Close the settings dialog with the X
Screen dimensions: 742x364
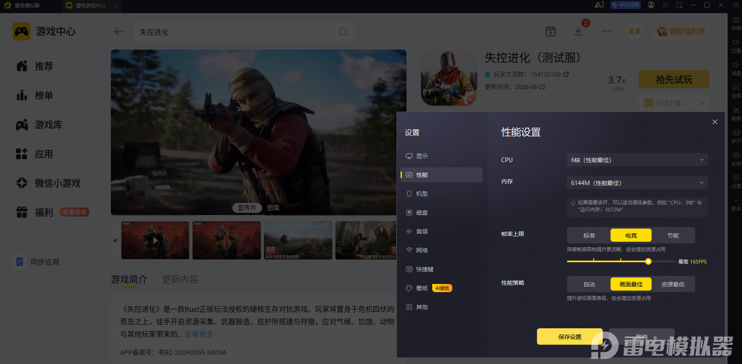point(715,122)
